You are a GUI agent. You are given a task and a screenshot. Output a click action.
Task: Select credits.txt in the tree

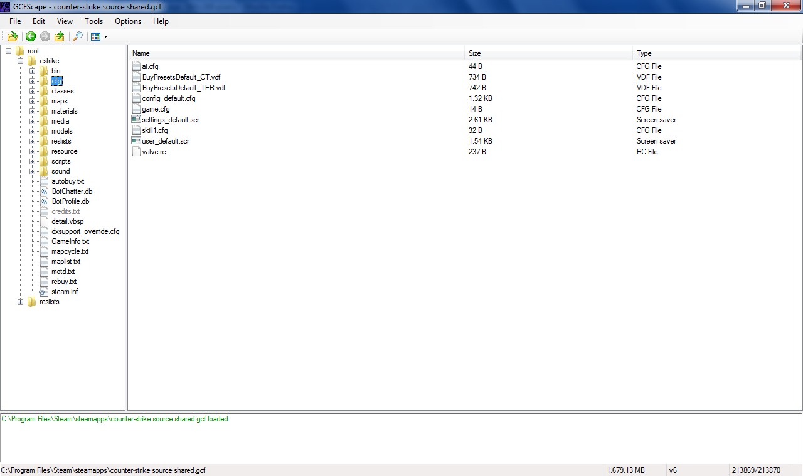(x=66, y=211)
